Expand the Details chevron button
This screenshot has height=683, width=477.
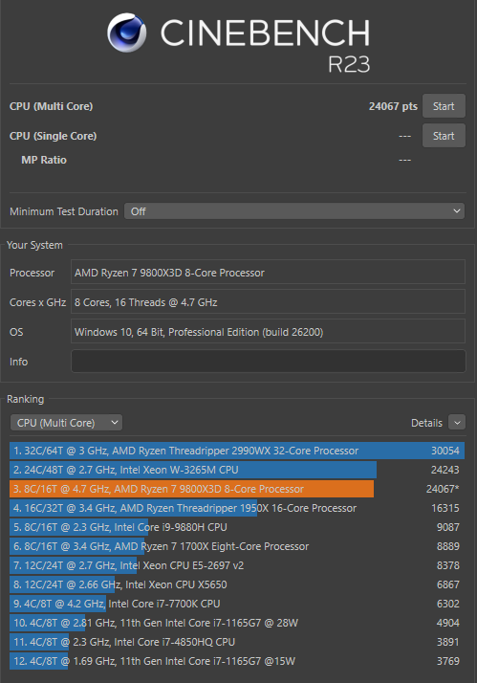click(457, 423)
